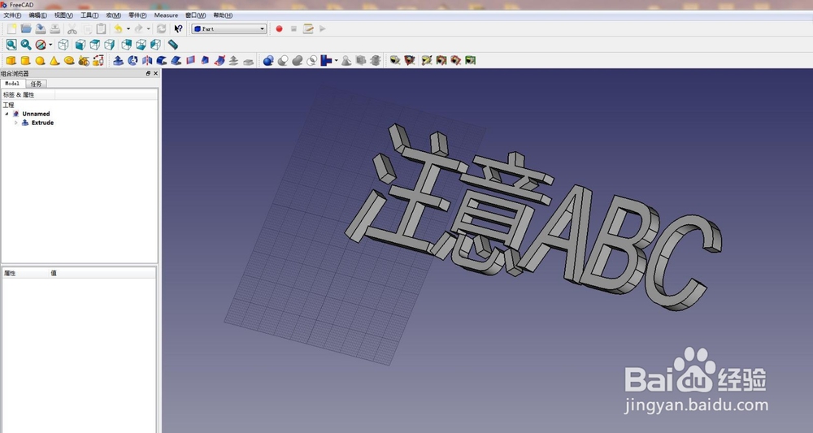813x433 pixels.
Task: Create a box solid
Action: click(x=11, y=61)
